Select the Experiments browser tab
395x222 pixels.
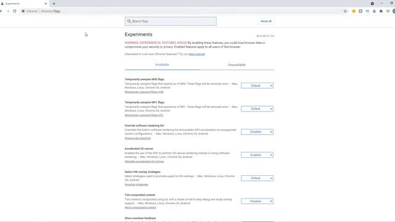24,4
